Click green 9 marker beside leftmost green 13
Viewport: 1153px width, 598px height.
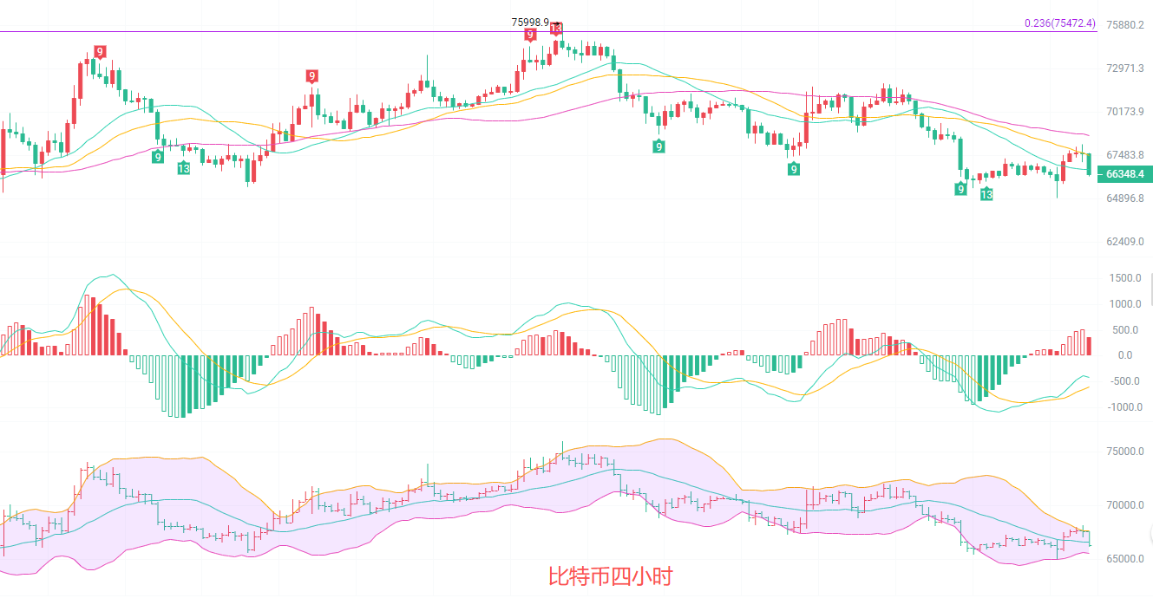[158, 157]
